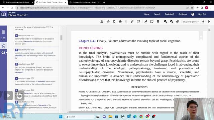Click the printer icon beside the download icon
Image resolution: width=214 pixels, height=120 pixels.
(108, 21)
